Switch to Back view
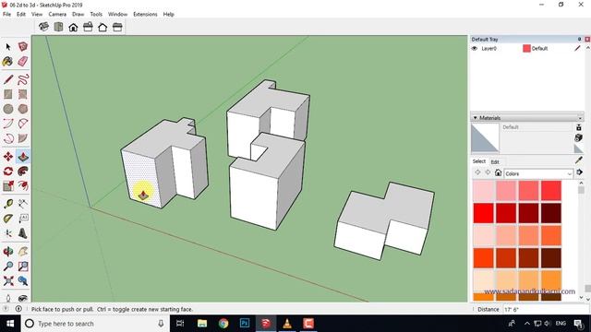591x332 pixels. (x=103, y=27)
